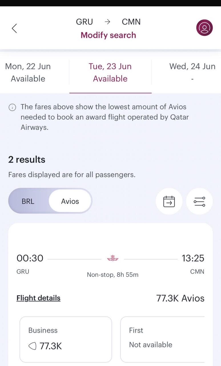Viewport: 221px width, 366px height.
Task: Tap the First class Not available card
Action: [162, 339]
